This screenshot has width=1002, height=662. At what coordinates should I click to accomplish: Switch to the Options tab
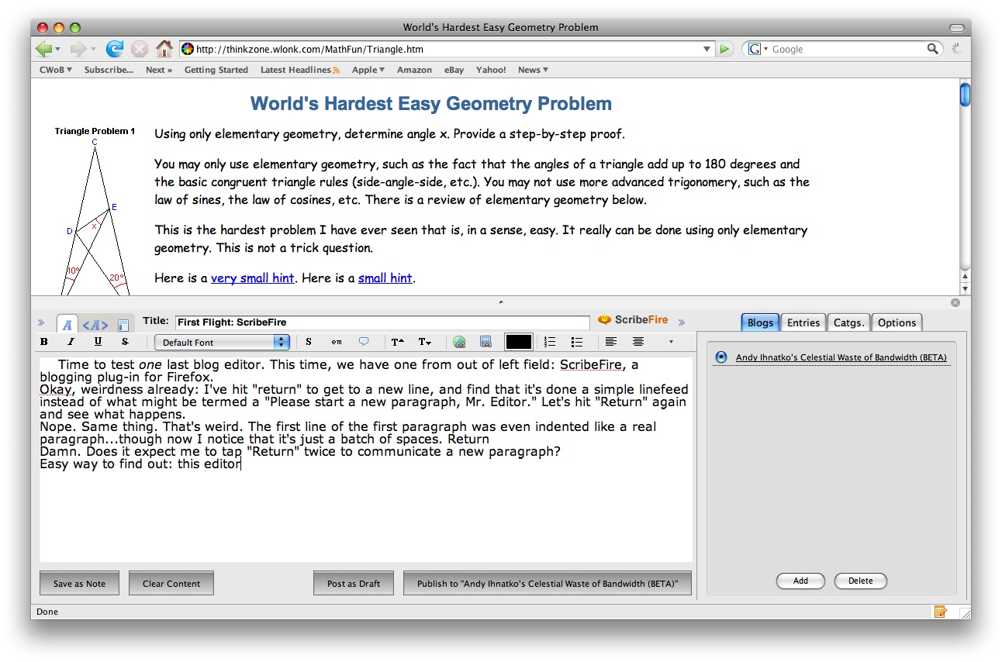pos(897,322)
